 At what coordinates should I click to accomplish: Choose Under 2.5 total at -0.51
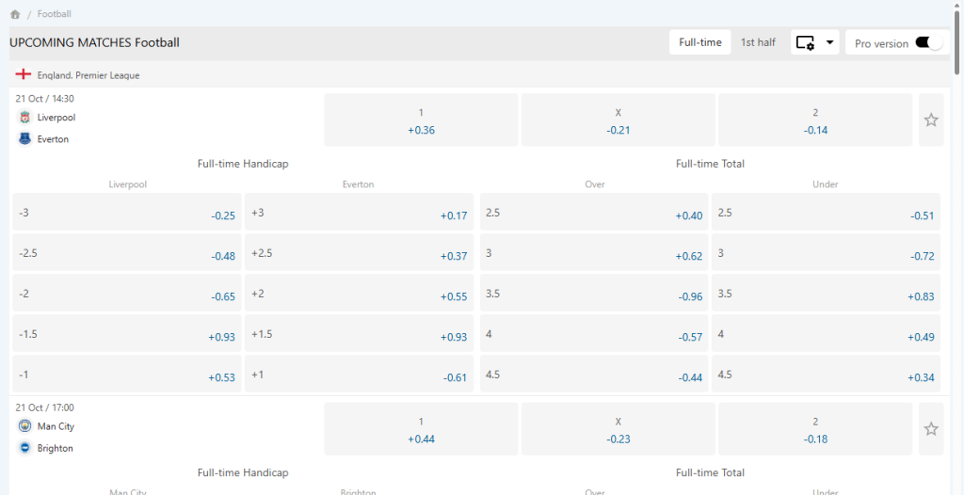[x=827, y=212]
